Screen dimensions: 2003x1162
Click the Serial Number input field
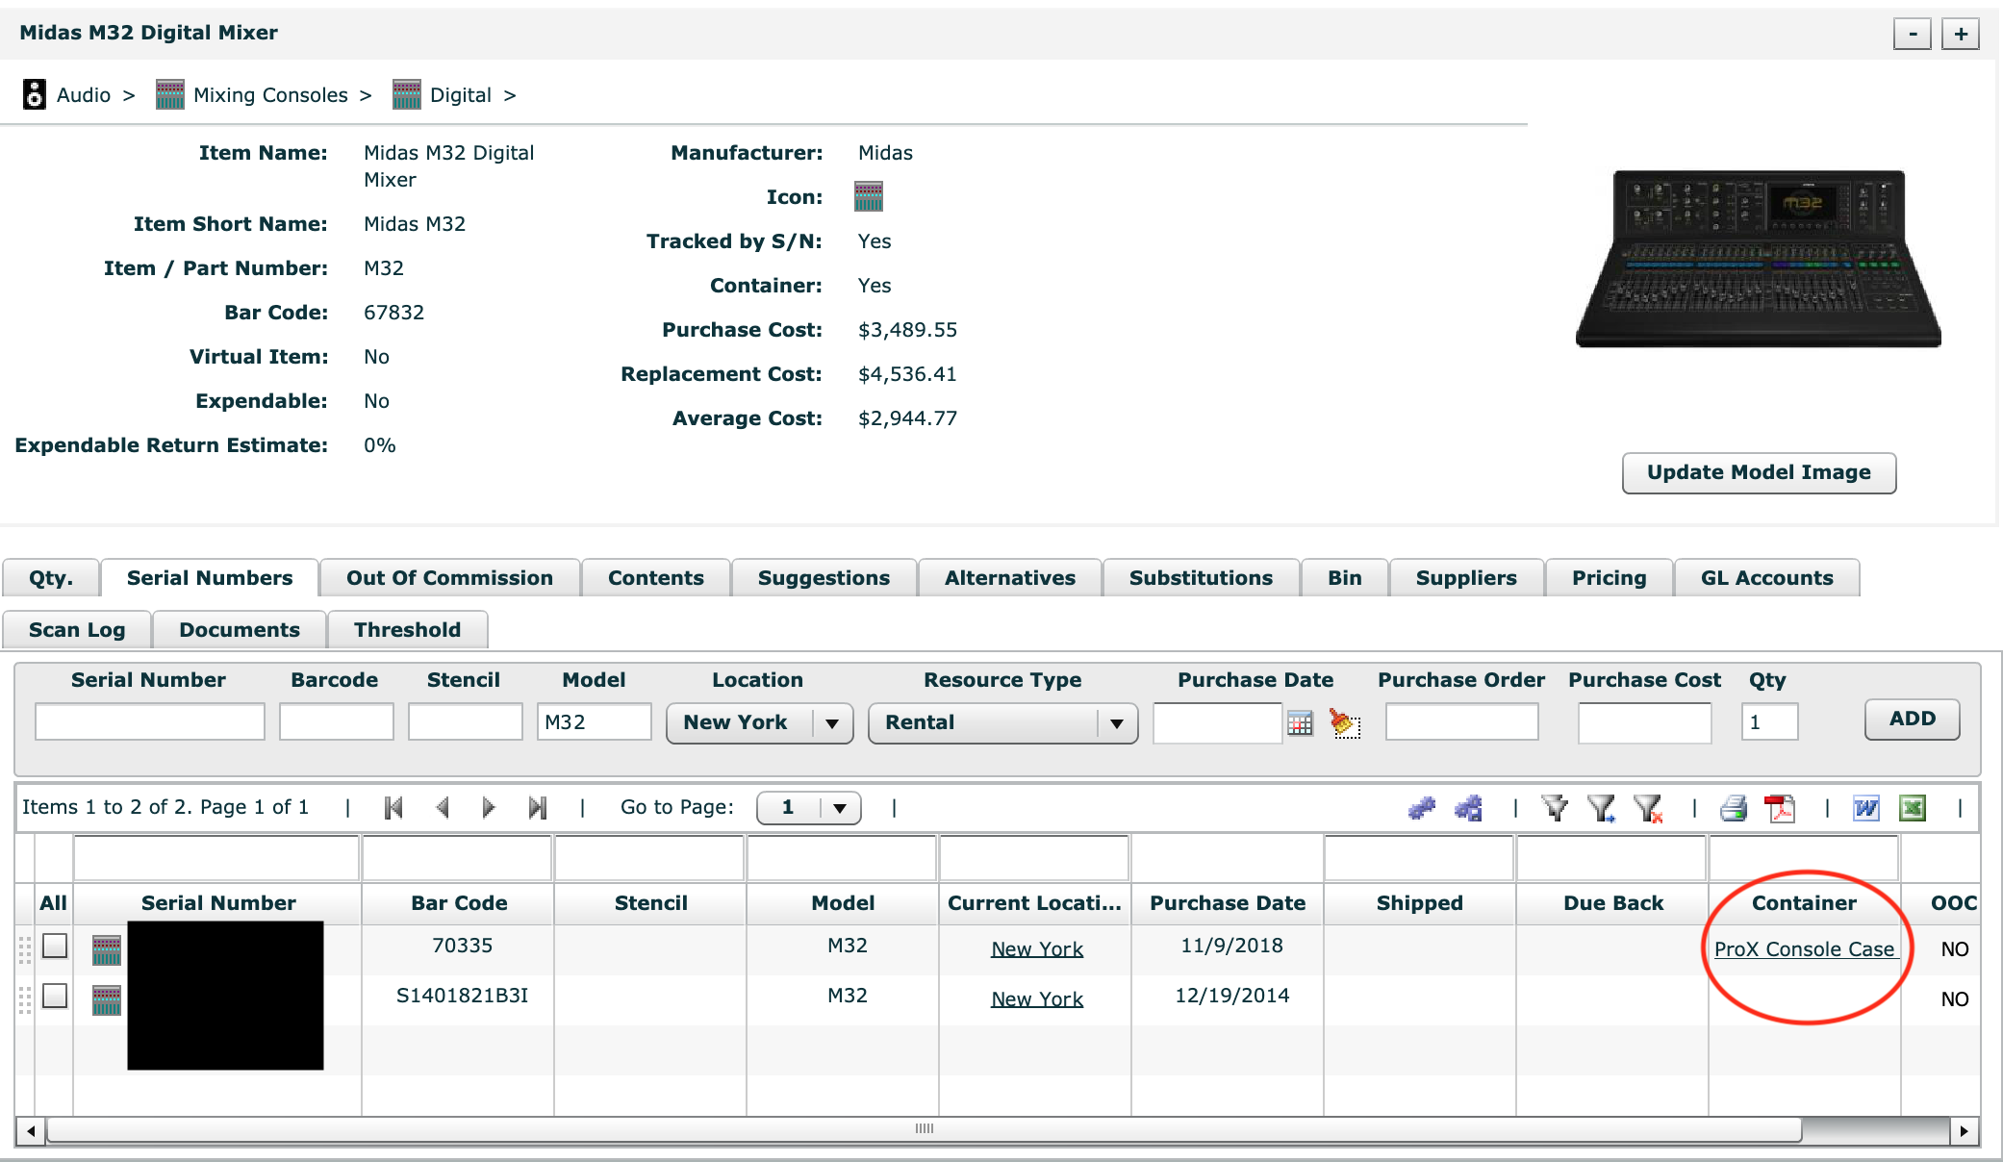click(x=150, y=721)
